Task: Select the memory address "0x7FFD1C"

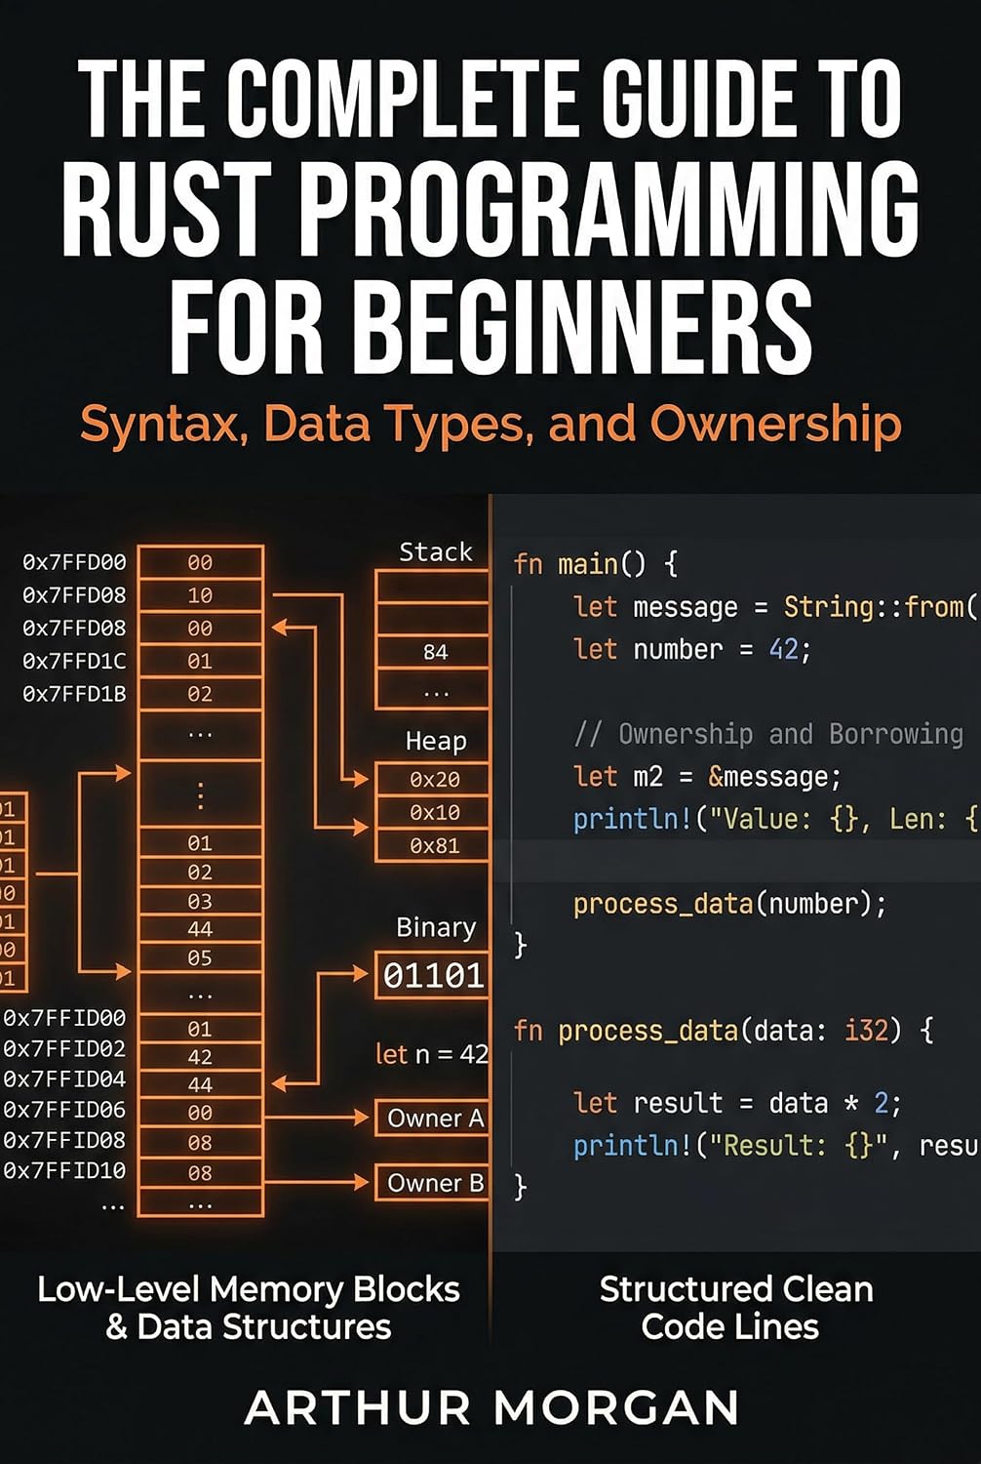Action: (x=74, y=661)
